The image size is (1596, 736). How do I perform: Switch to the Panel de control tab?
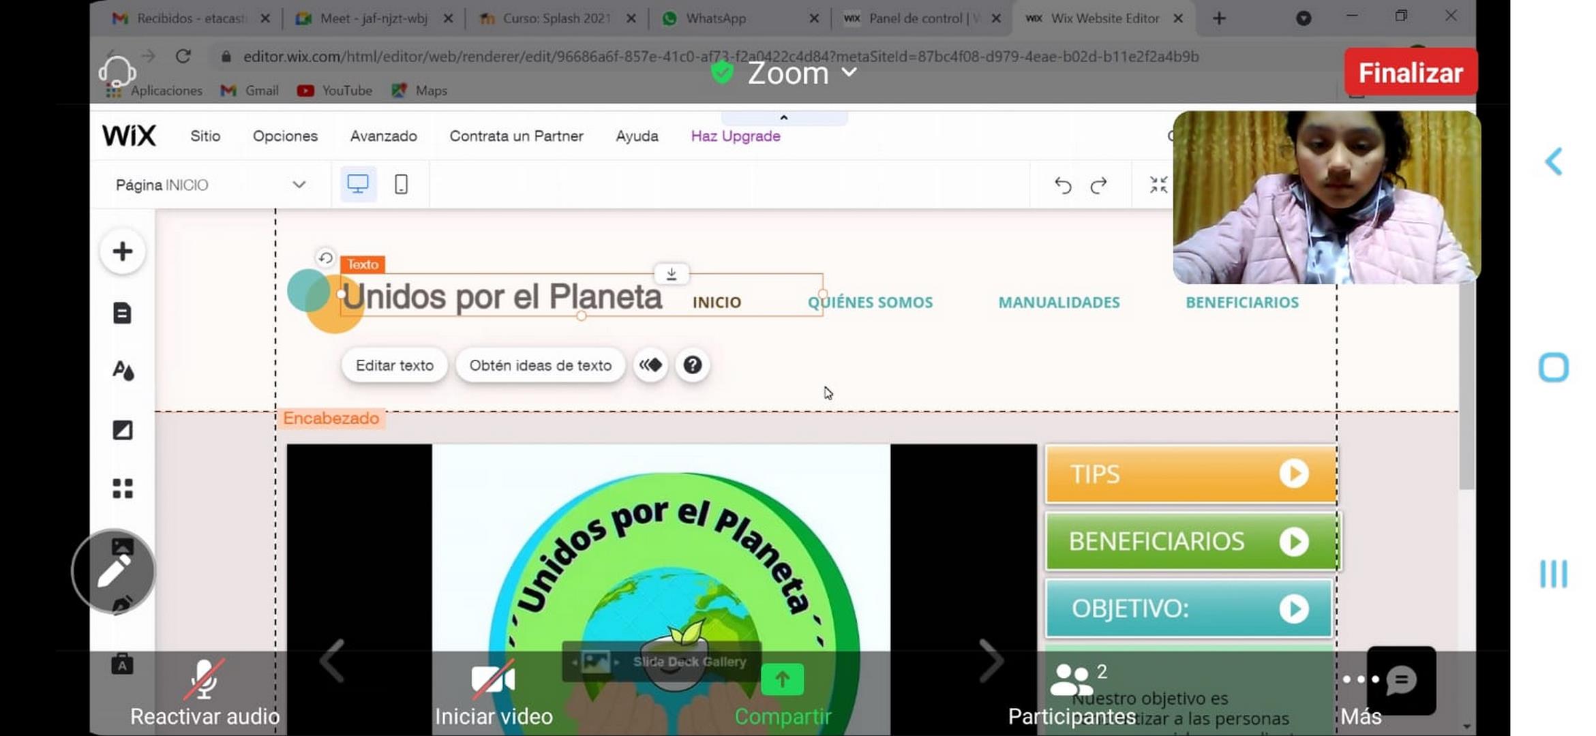click(x=922, y=18)
